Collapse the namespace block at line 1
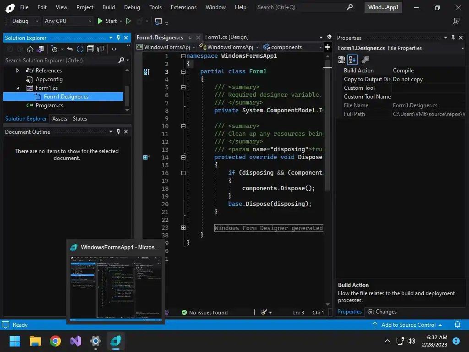Screen dimensions: 469x352 183,56
